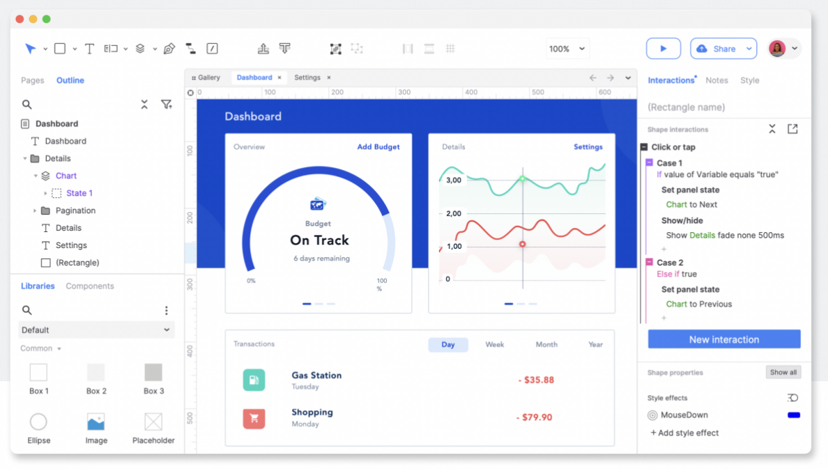
Task: Open the layers stack tool
Action: [x=140, y=49]
